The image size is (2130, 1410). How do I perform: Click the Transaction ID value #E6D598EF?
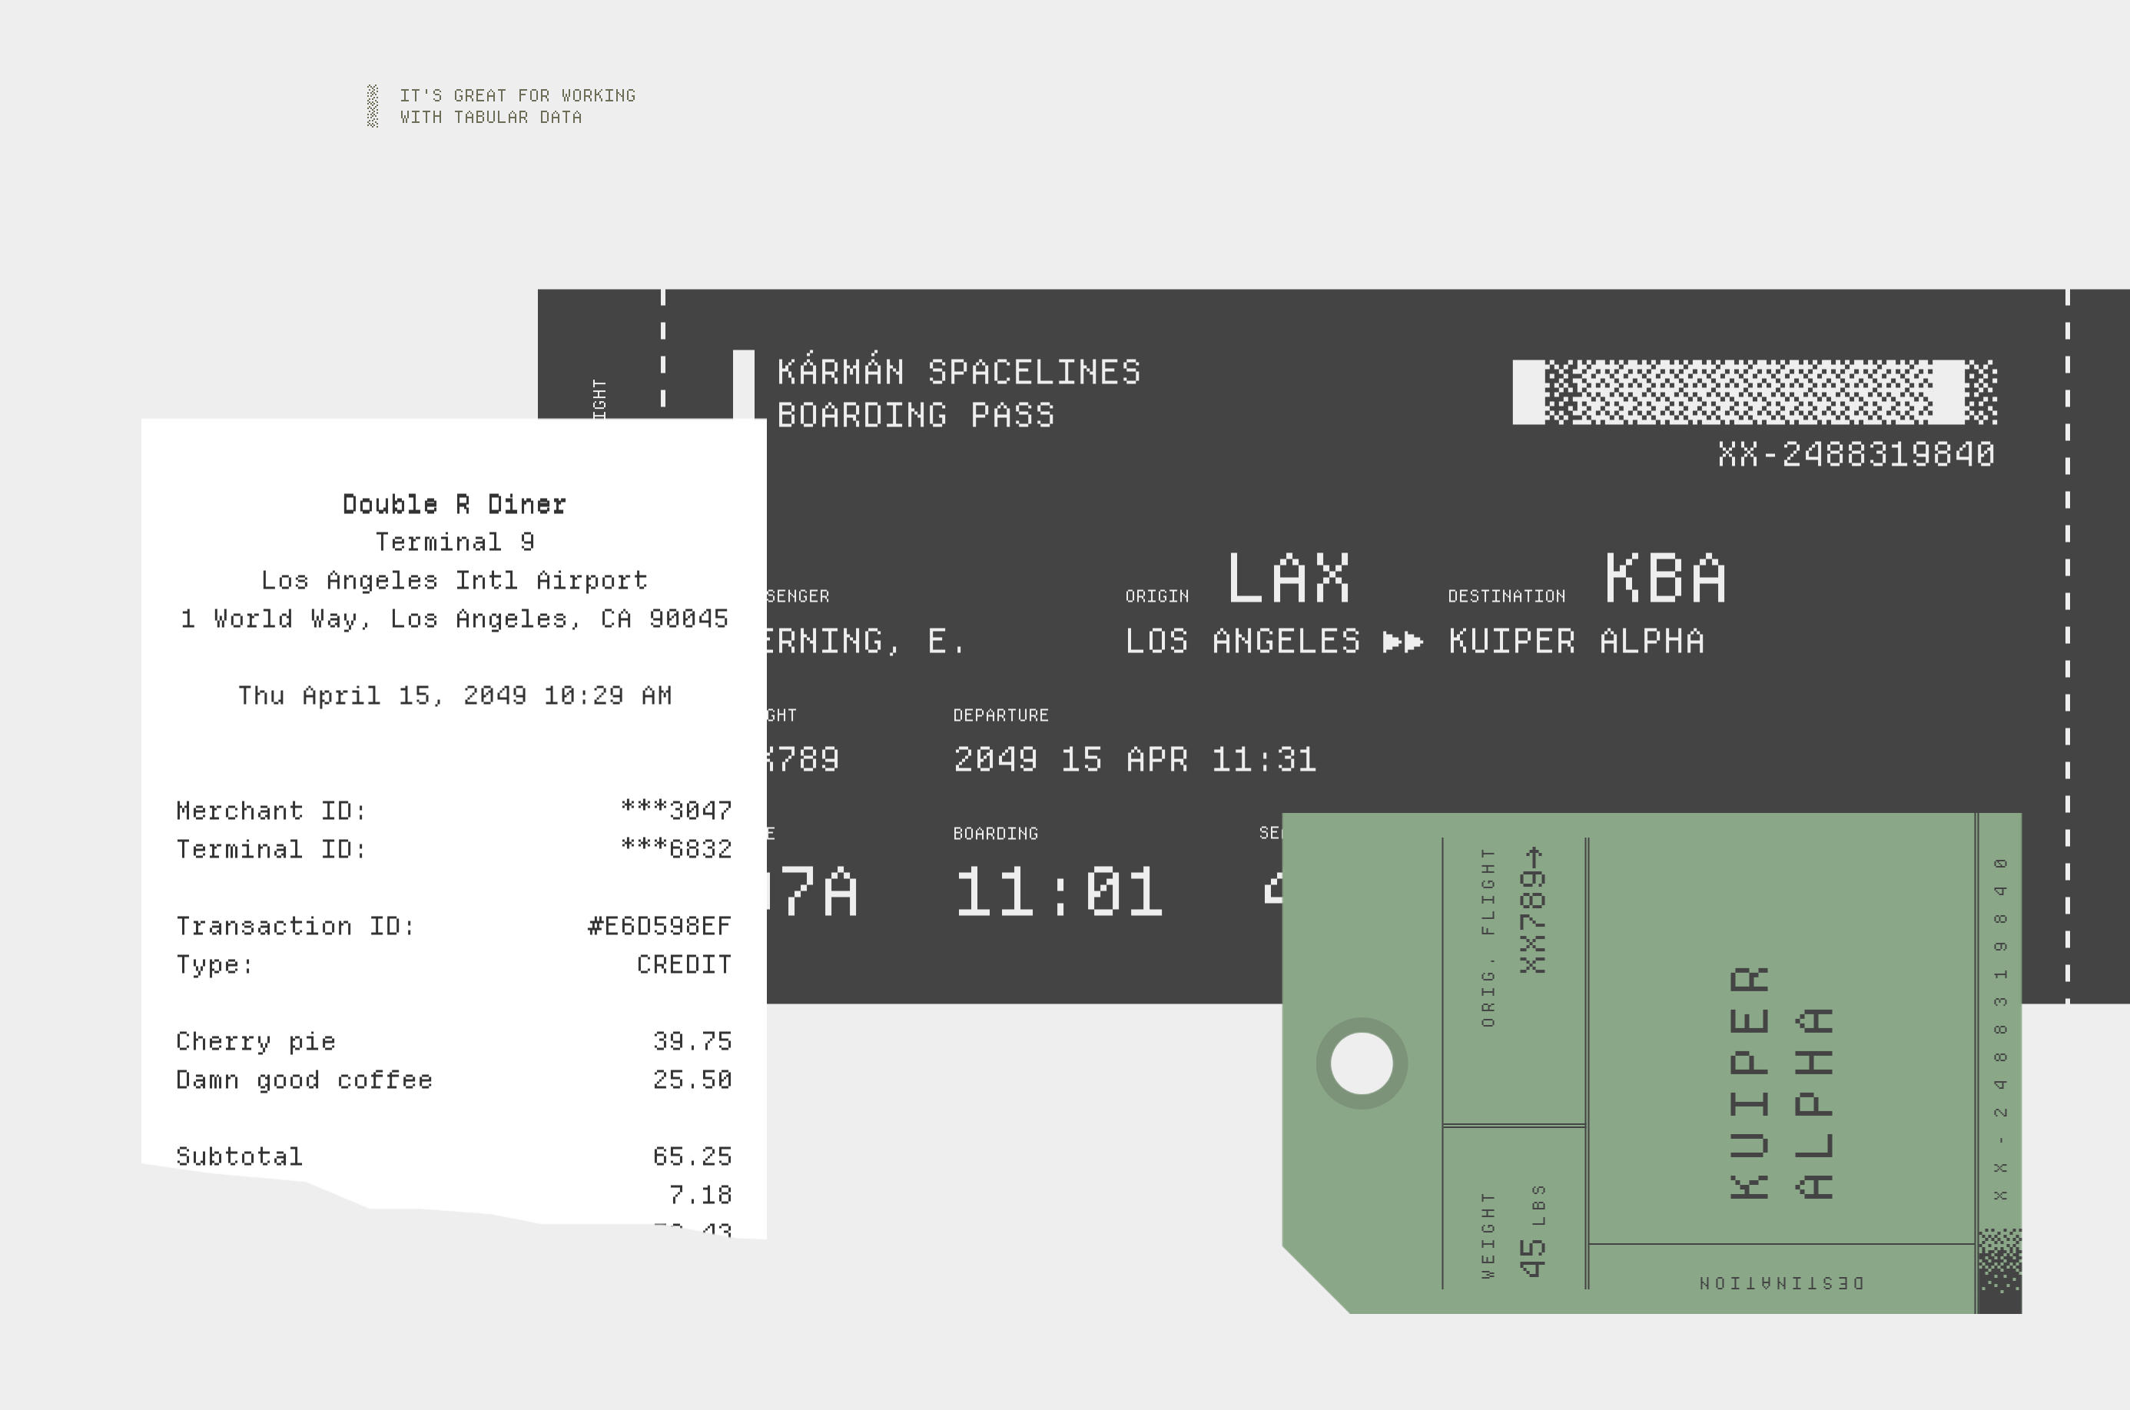click(x=659, y=926)
